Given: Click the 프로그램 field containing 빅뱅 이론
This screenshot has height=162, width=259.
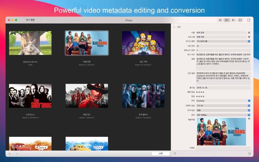Looking at the screenshot, I should 221,37.
